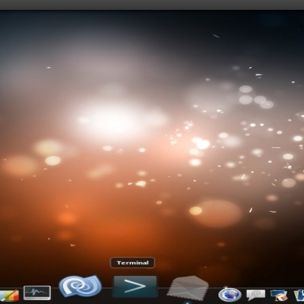Launch the web browser globe icon
The height and width of the screenshot is (304, 304).
[x=230, y=295]
